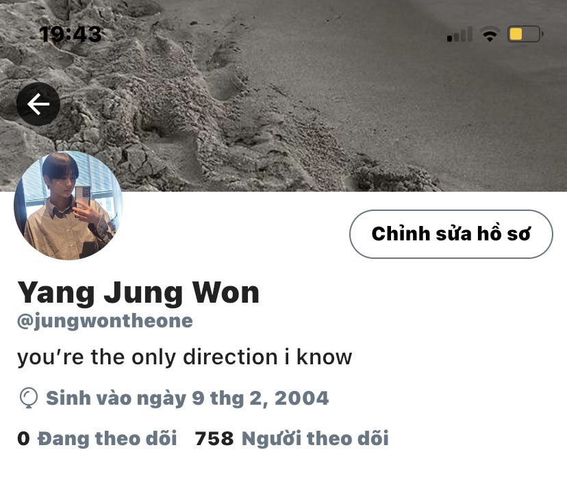
Task: Click the 758 followers count
Action: 214,438
